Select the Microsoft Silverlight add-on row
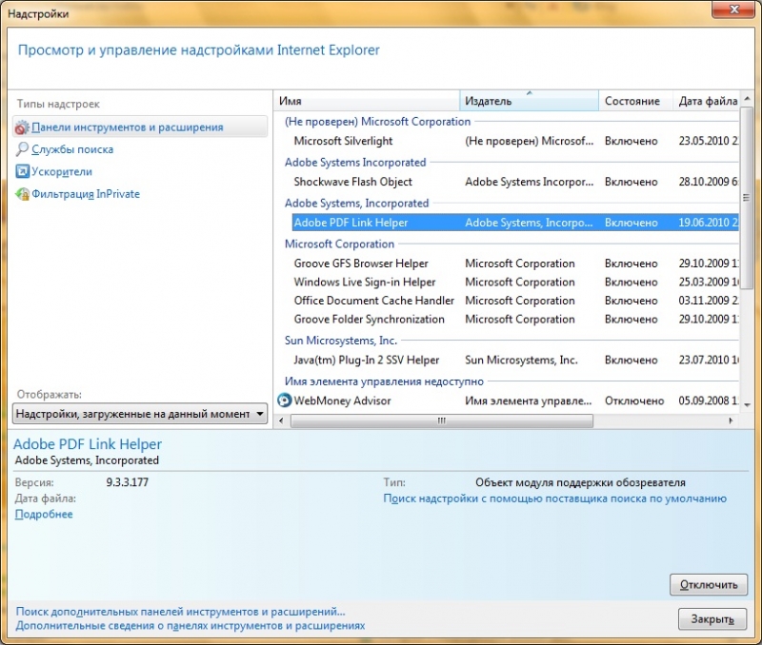762x645 pixels. [x=515, y=141]
